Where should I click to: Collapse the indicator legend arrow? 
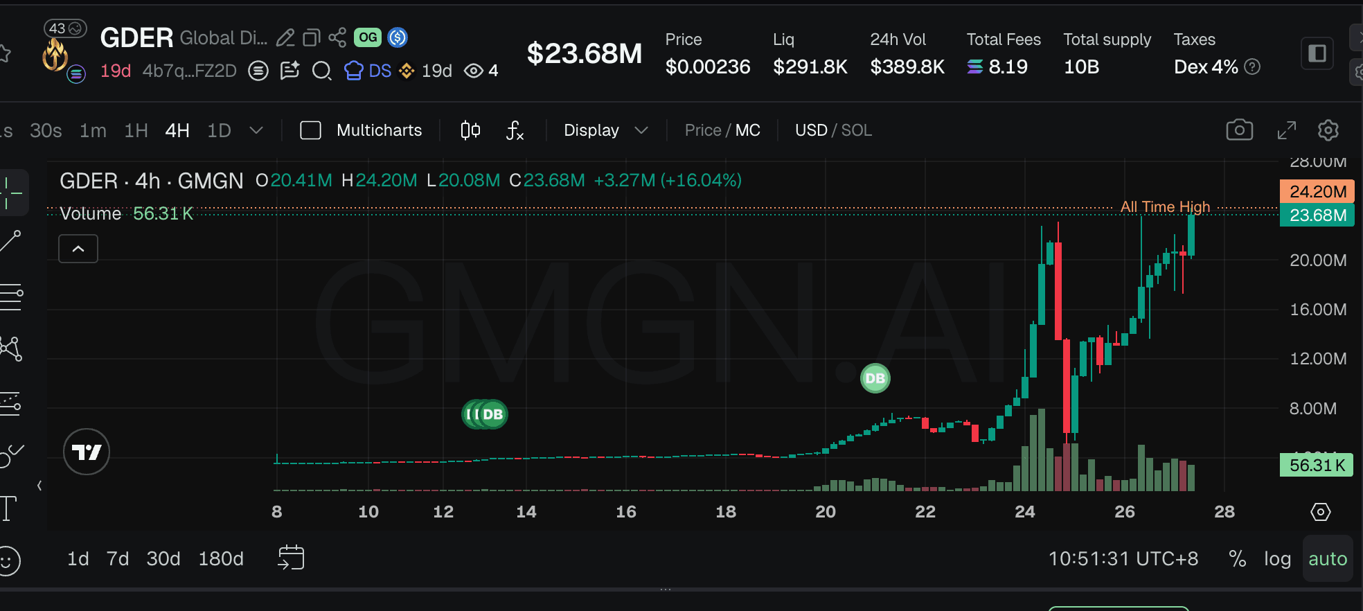(x=78, y=249)
